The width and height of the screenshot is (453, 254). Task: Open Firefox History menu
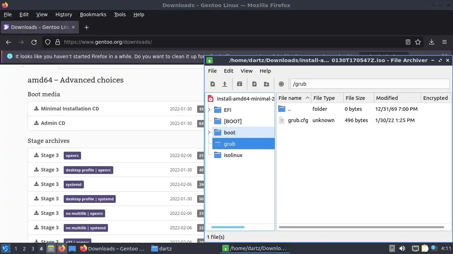(x=64, y=14)
